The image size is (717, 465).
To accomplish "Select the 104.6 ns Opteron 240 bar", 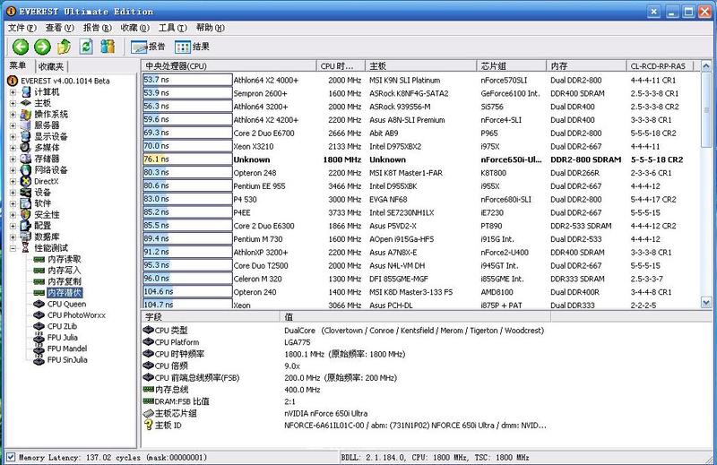I will coord(187,292).
